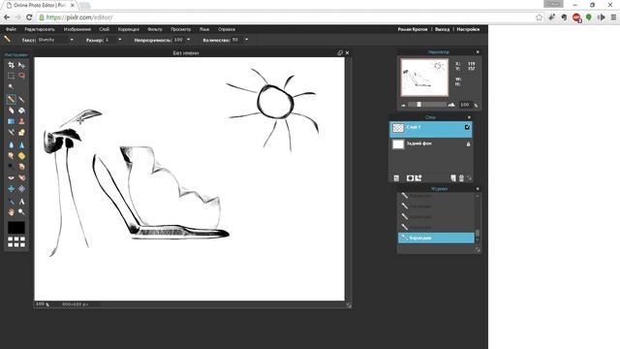The width and height of the screenshot is (620, 349).
Task: Click the Выход logout link
Action: tap(442, 29)
